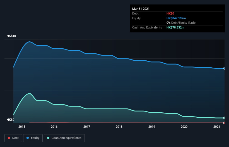Click the HK$78.332m cash value
The image size is (229, 147).
click(x=175, y=27)
